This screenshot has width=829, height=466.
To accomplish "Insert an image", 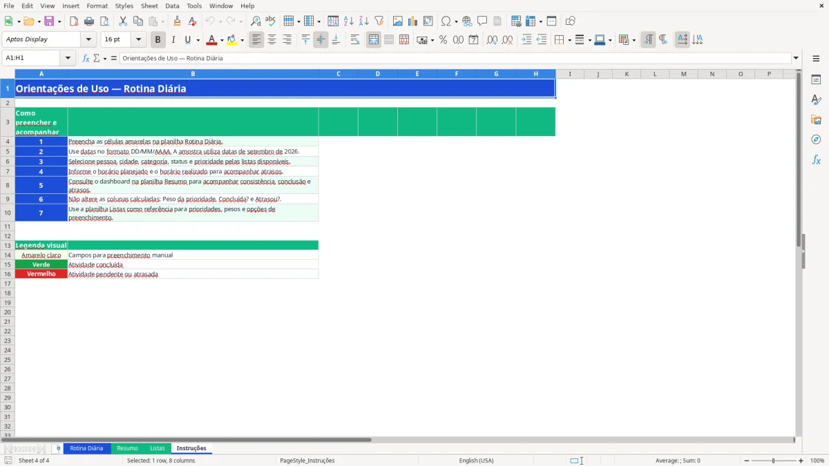I will click(398, 21).
